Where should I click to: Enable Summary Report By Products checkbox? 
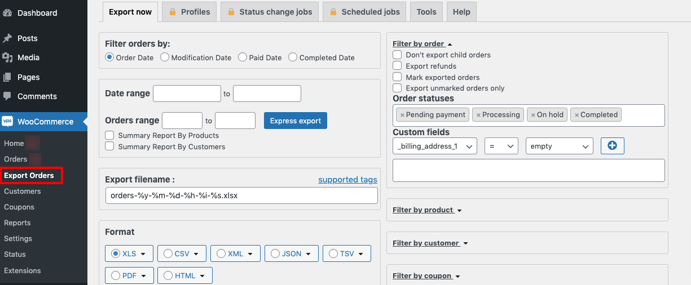tap(110, 136)
